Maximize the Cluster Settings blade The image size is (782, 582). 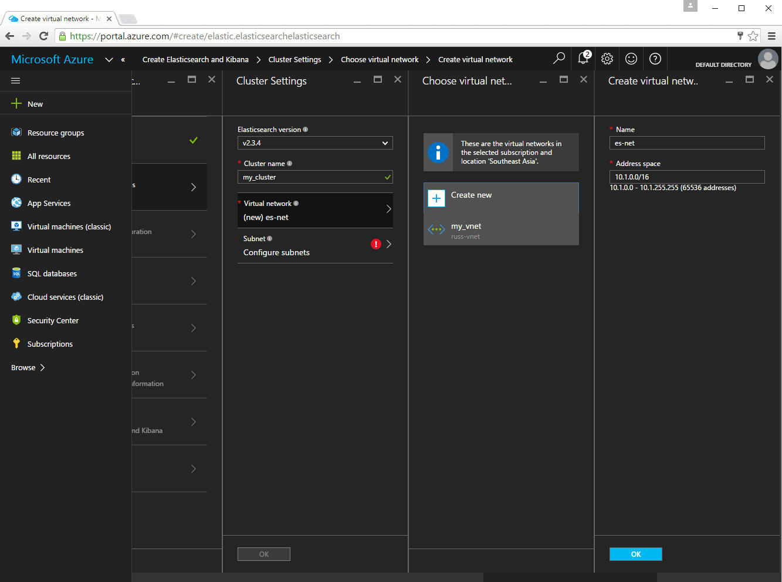pos(378,79)
